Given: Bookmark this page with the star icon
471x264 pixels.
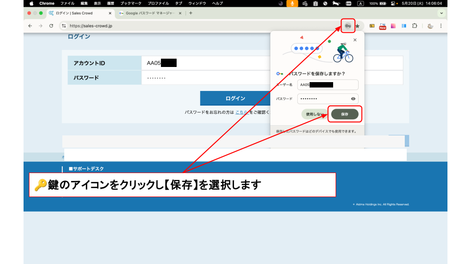Looking at the screenshot, I should 358,26.
